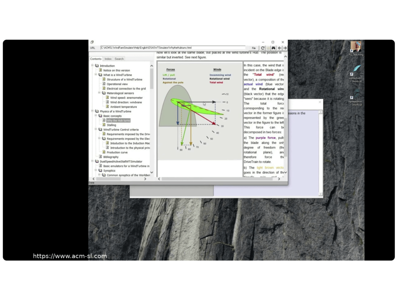398x299 pixels.
Task: Select Strucuture of a WindTurbine topic
Action: pyautogui.click(x=124, y=79)
